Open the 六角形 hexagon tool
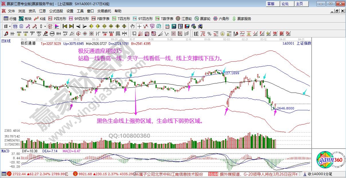 [x=221, y=19]
